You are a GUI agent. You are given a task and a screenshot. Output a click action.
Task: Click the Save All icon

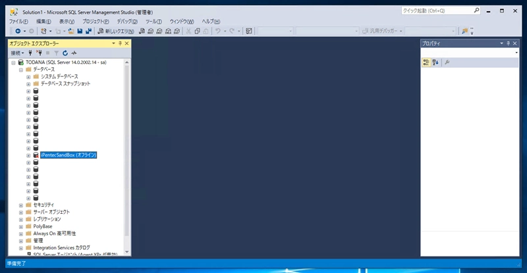point(88,31)
